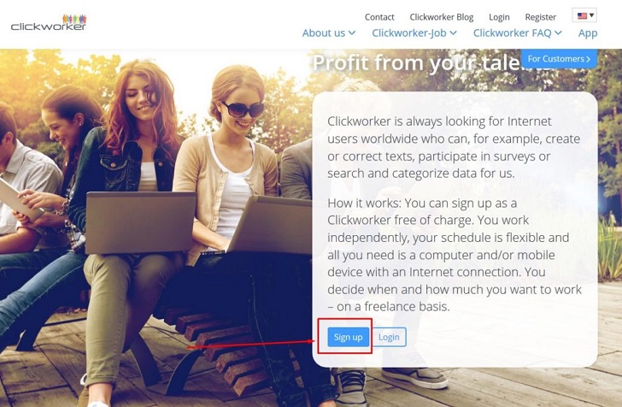The height and width of the screenshot is (407, 622).
Task: Click the About us chevron icon
Action: point(351,33)
